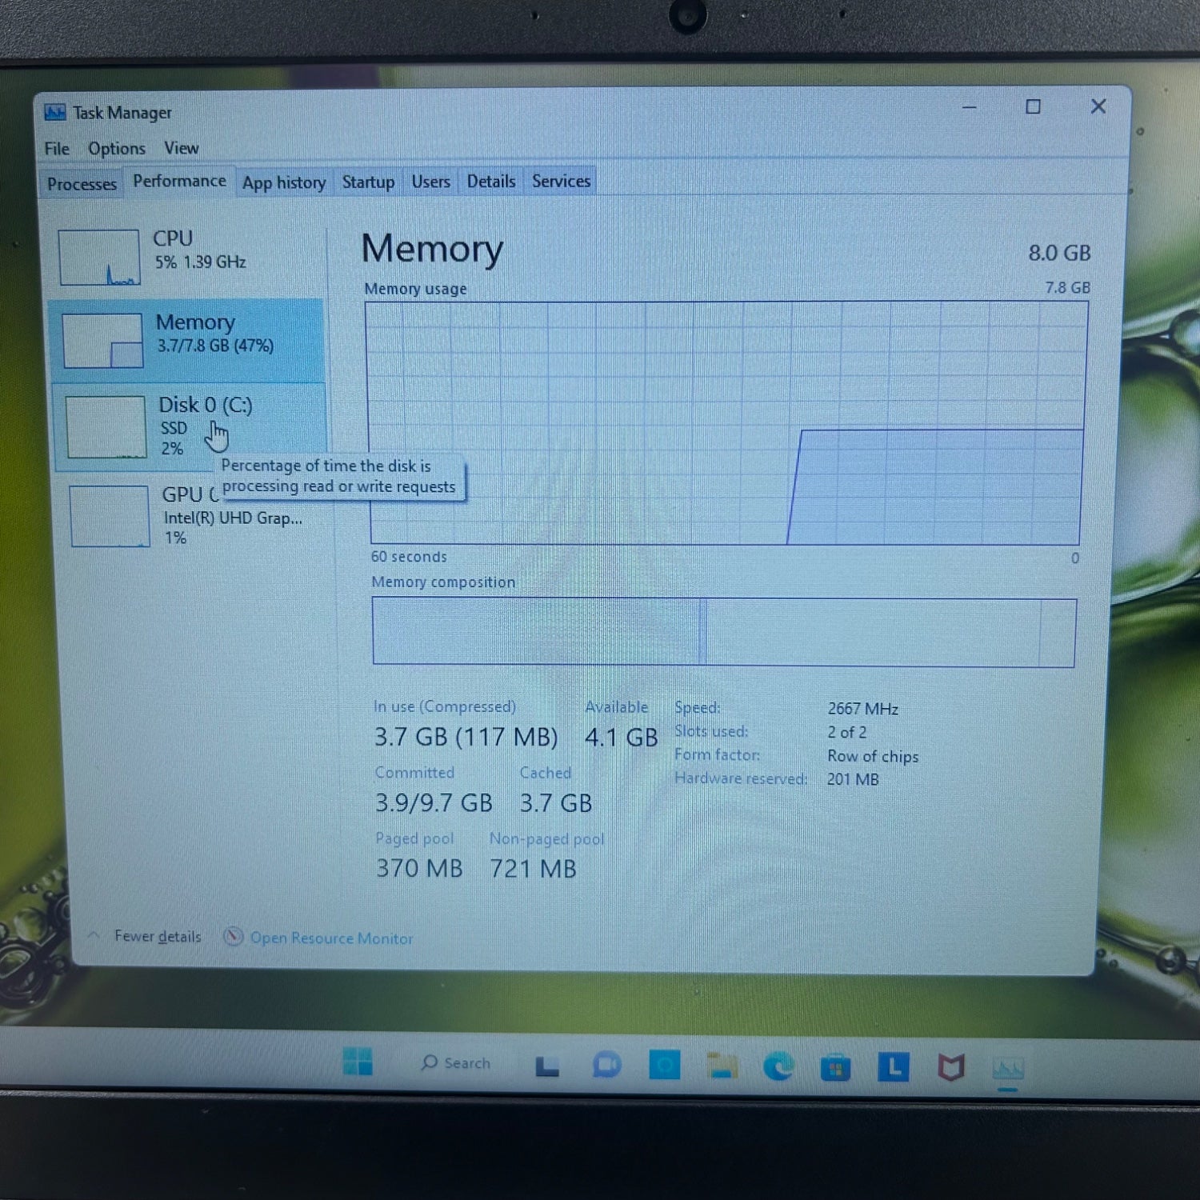Click the 2 of 2 slots used value

[x=846, y=732]
